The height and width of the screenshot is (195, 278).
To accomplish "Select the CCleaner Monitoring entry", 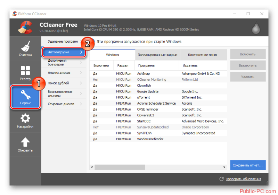I will (158, 80).
